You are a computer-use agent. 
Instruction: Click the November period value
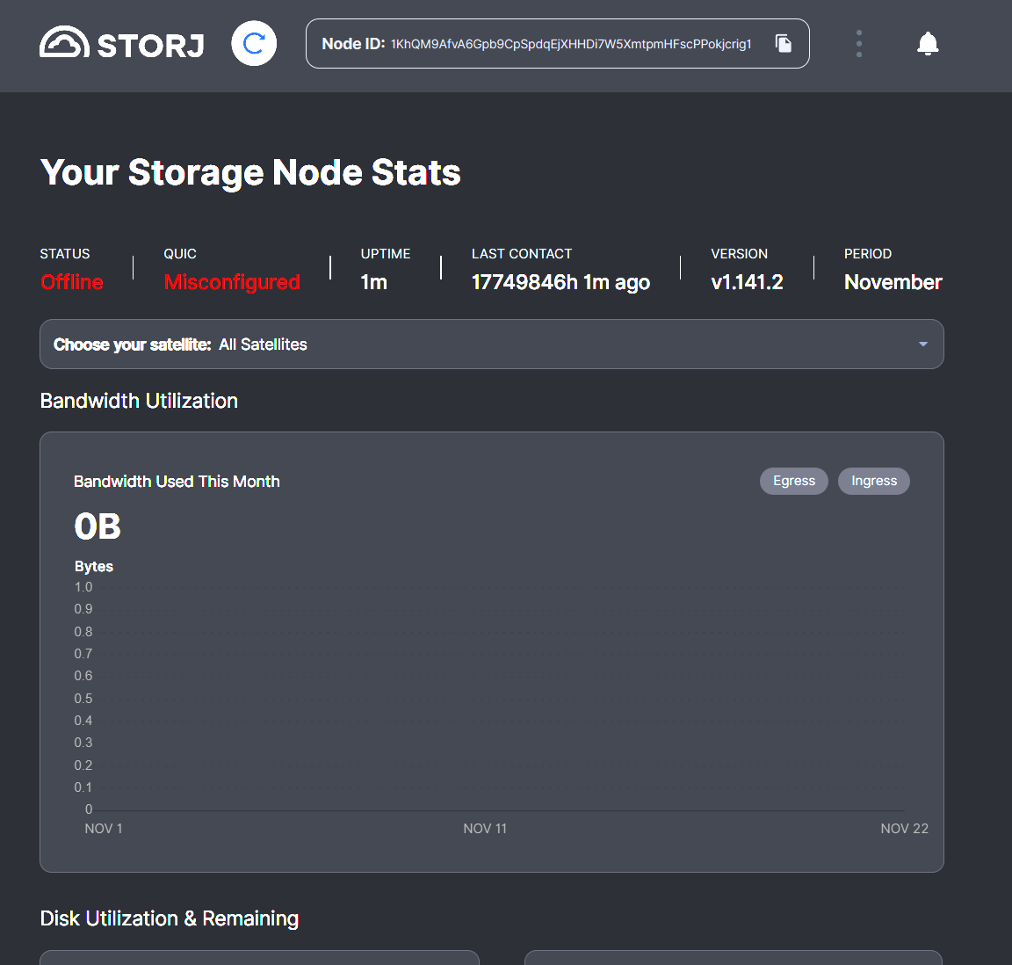point(893,282)
